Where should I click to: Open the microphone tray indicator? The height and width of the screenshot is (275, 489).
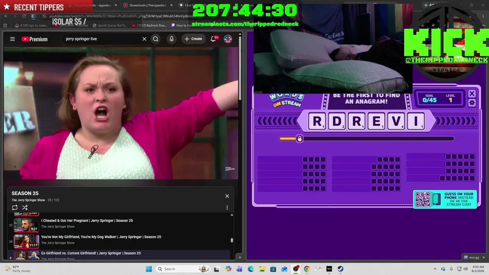452,269
